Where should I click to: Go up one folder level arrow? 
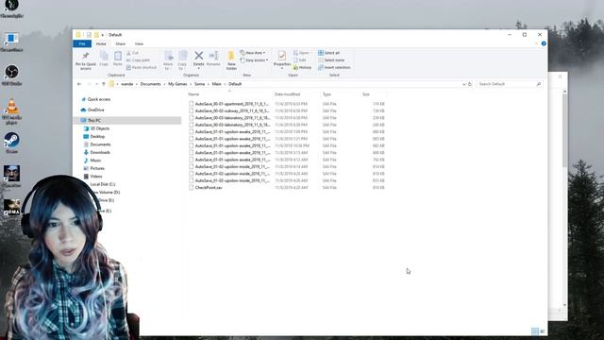[104, 84]
